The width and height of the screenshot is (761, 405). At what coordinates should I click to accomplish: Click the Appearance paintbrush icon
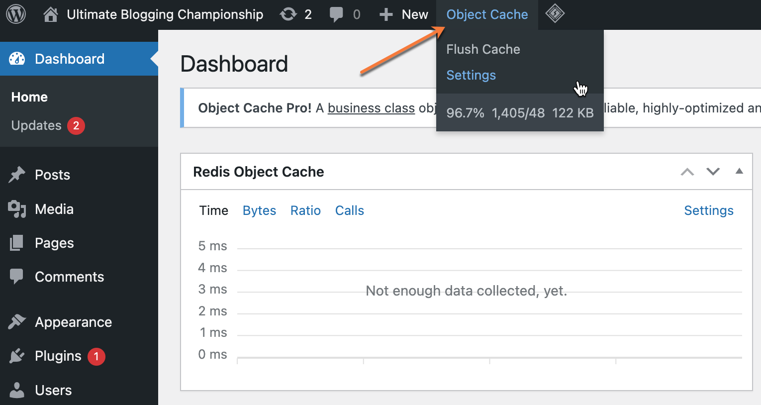tap(17, 322)
